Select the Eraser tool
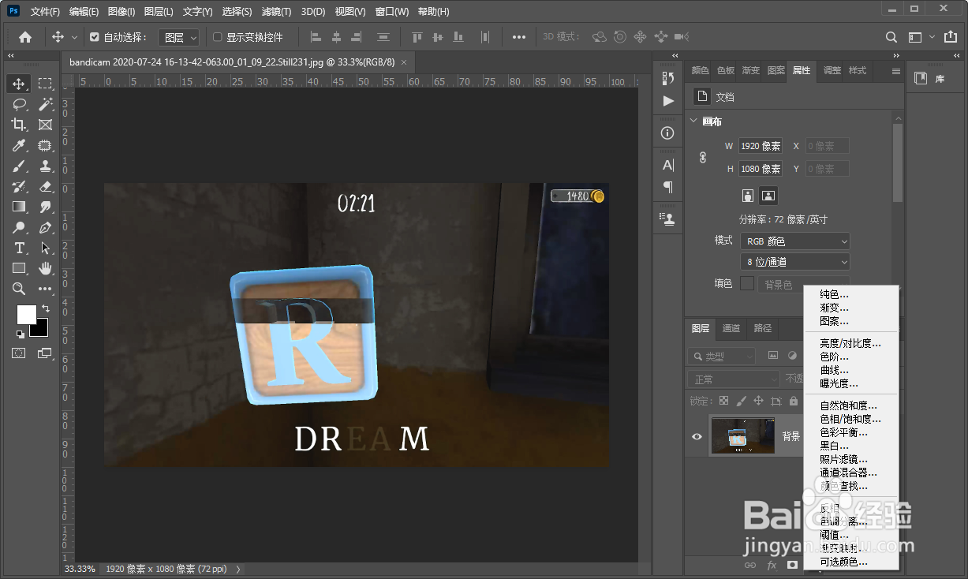Screen dimensions: 968x579 (46, 186)
